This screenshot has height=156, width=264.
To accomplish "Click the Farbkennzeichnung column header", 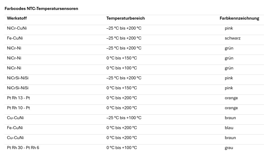I will point(239,18).
